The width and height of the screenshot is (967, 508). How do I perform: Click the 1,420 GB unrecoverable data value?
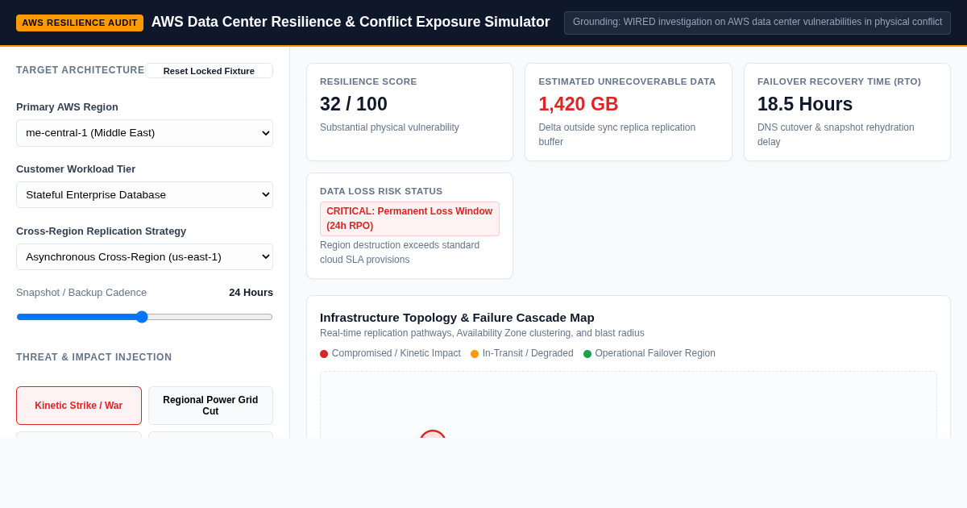pyautogui.click(x=579, y=104)
